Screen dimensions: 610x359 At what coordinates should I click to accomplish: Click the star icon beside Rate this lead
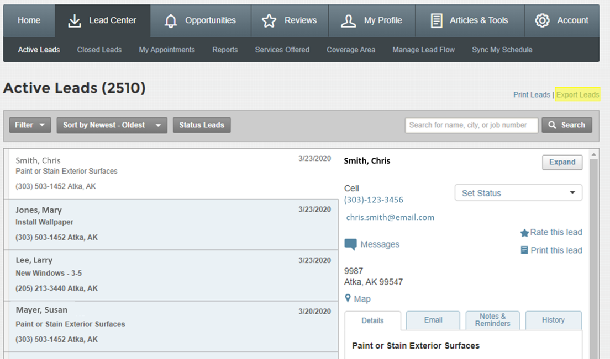pos(524,233)
